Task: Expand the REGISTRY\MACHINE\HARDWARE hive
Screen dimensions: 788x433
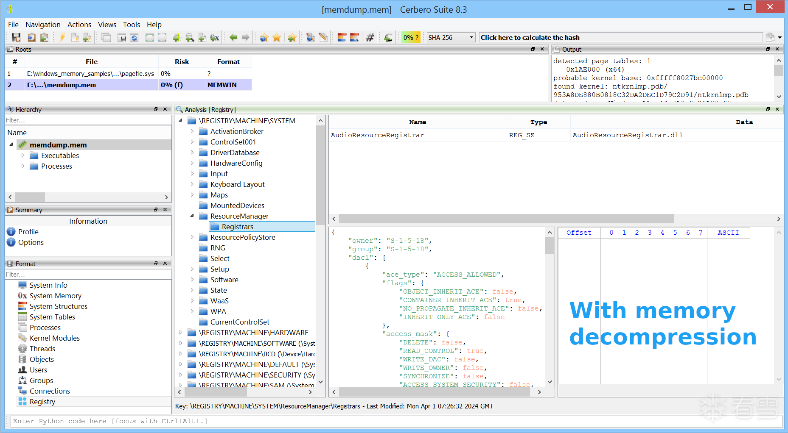Action: [181, 333]
